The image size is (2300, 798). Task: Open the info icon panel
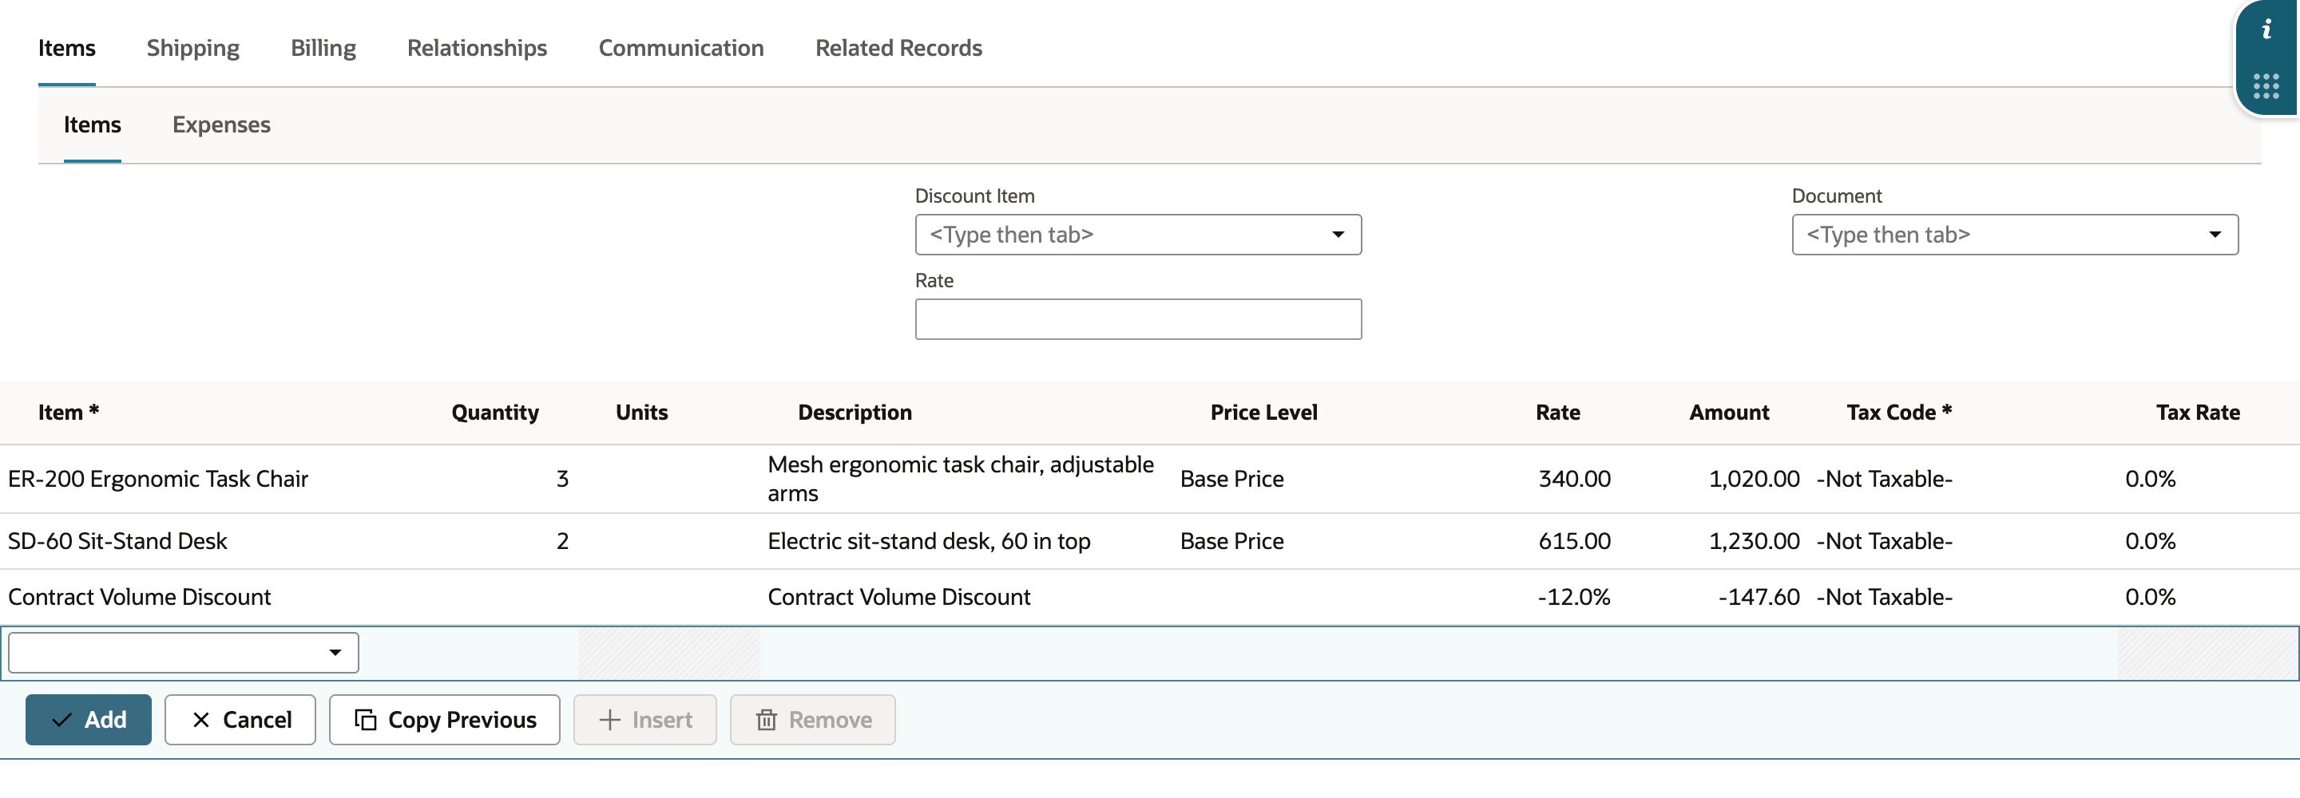pos(2266,30)
